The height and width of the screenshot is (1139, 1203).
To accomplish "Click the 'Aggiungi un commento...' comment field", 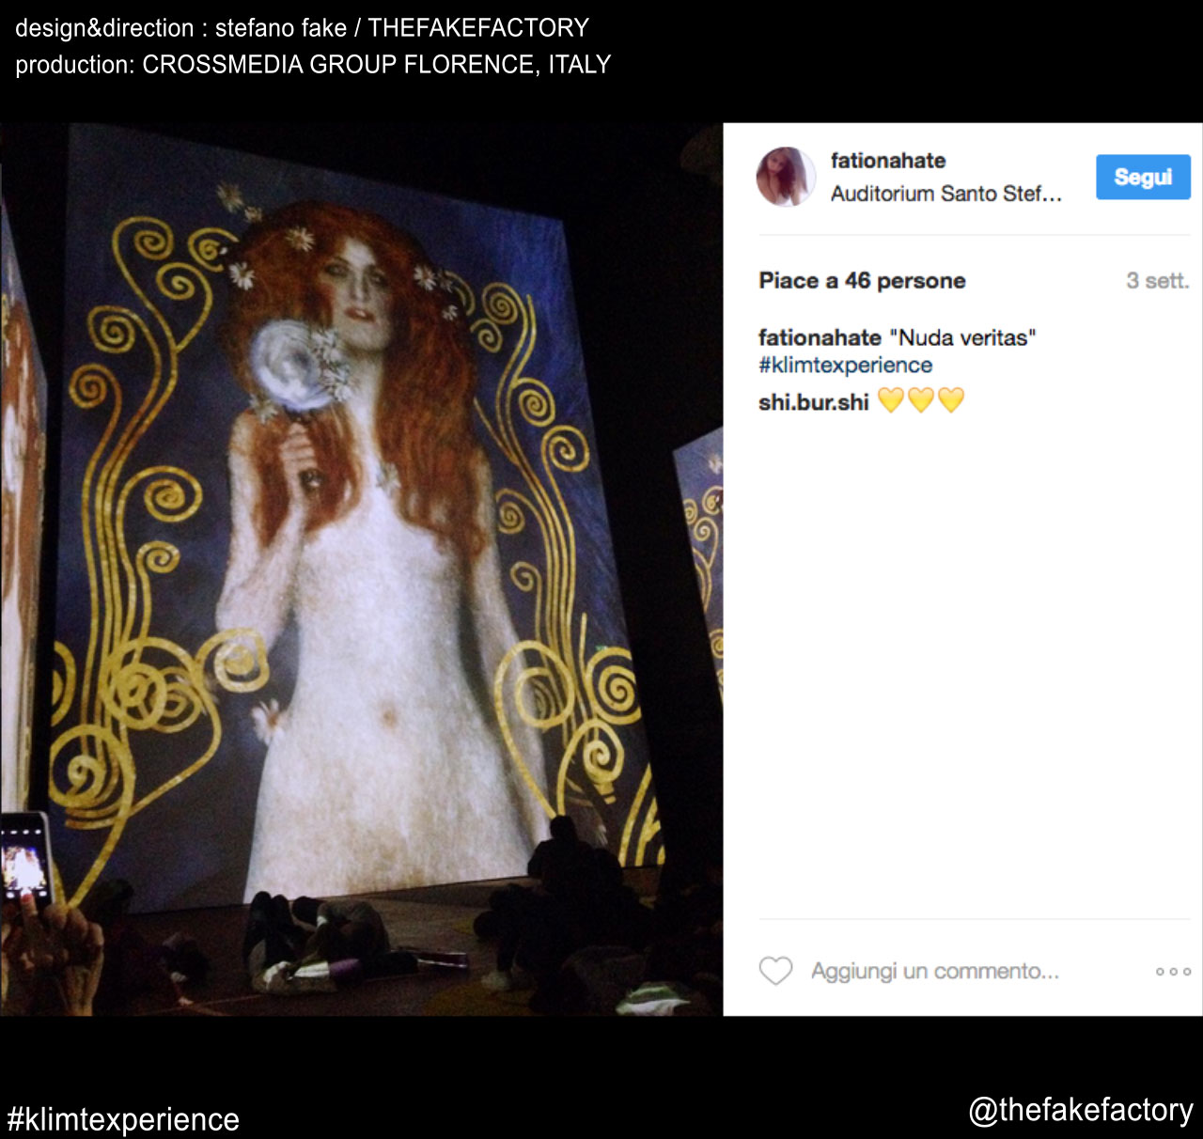I will (935, 971).
